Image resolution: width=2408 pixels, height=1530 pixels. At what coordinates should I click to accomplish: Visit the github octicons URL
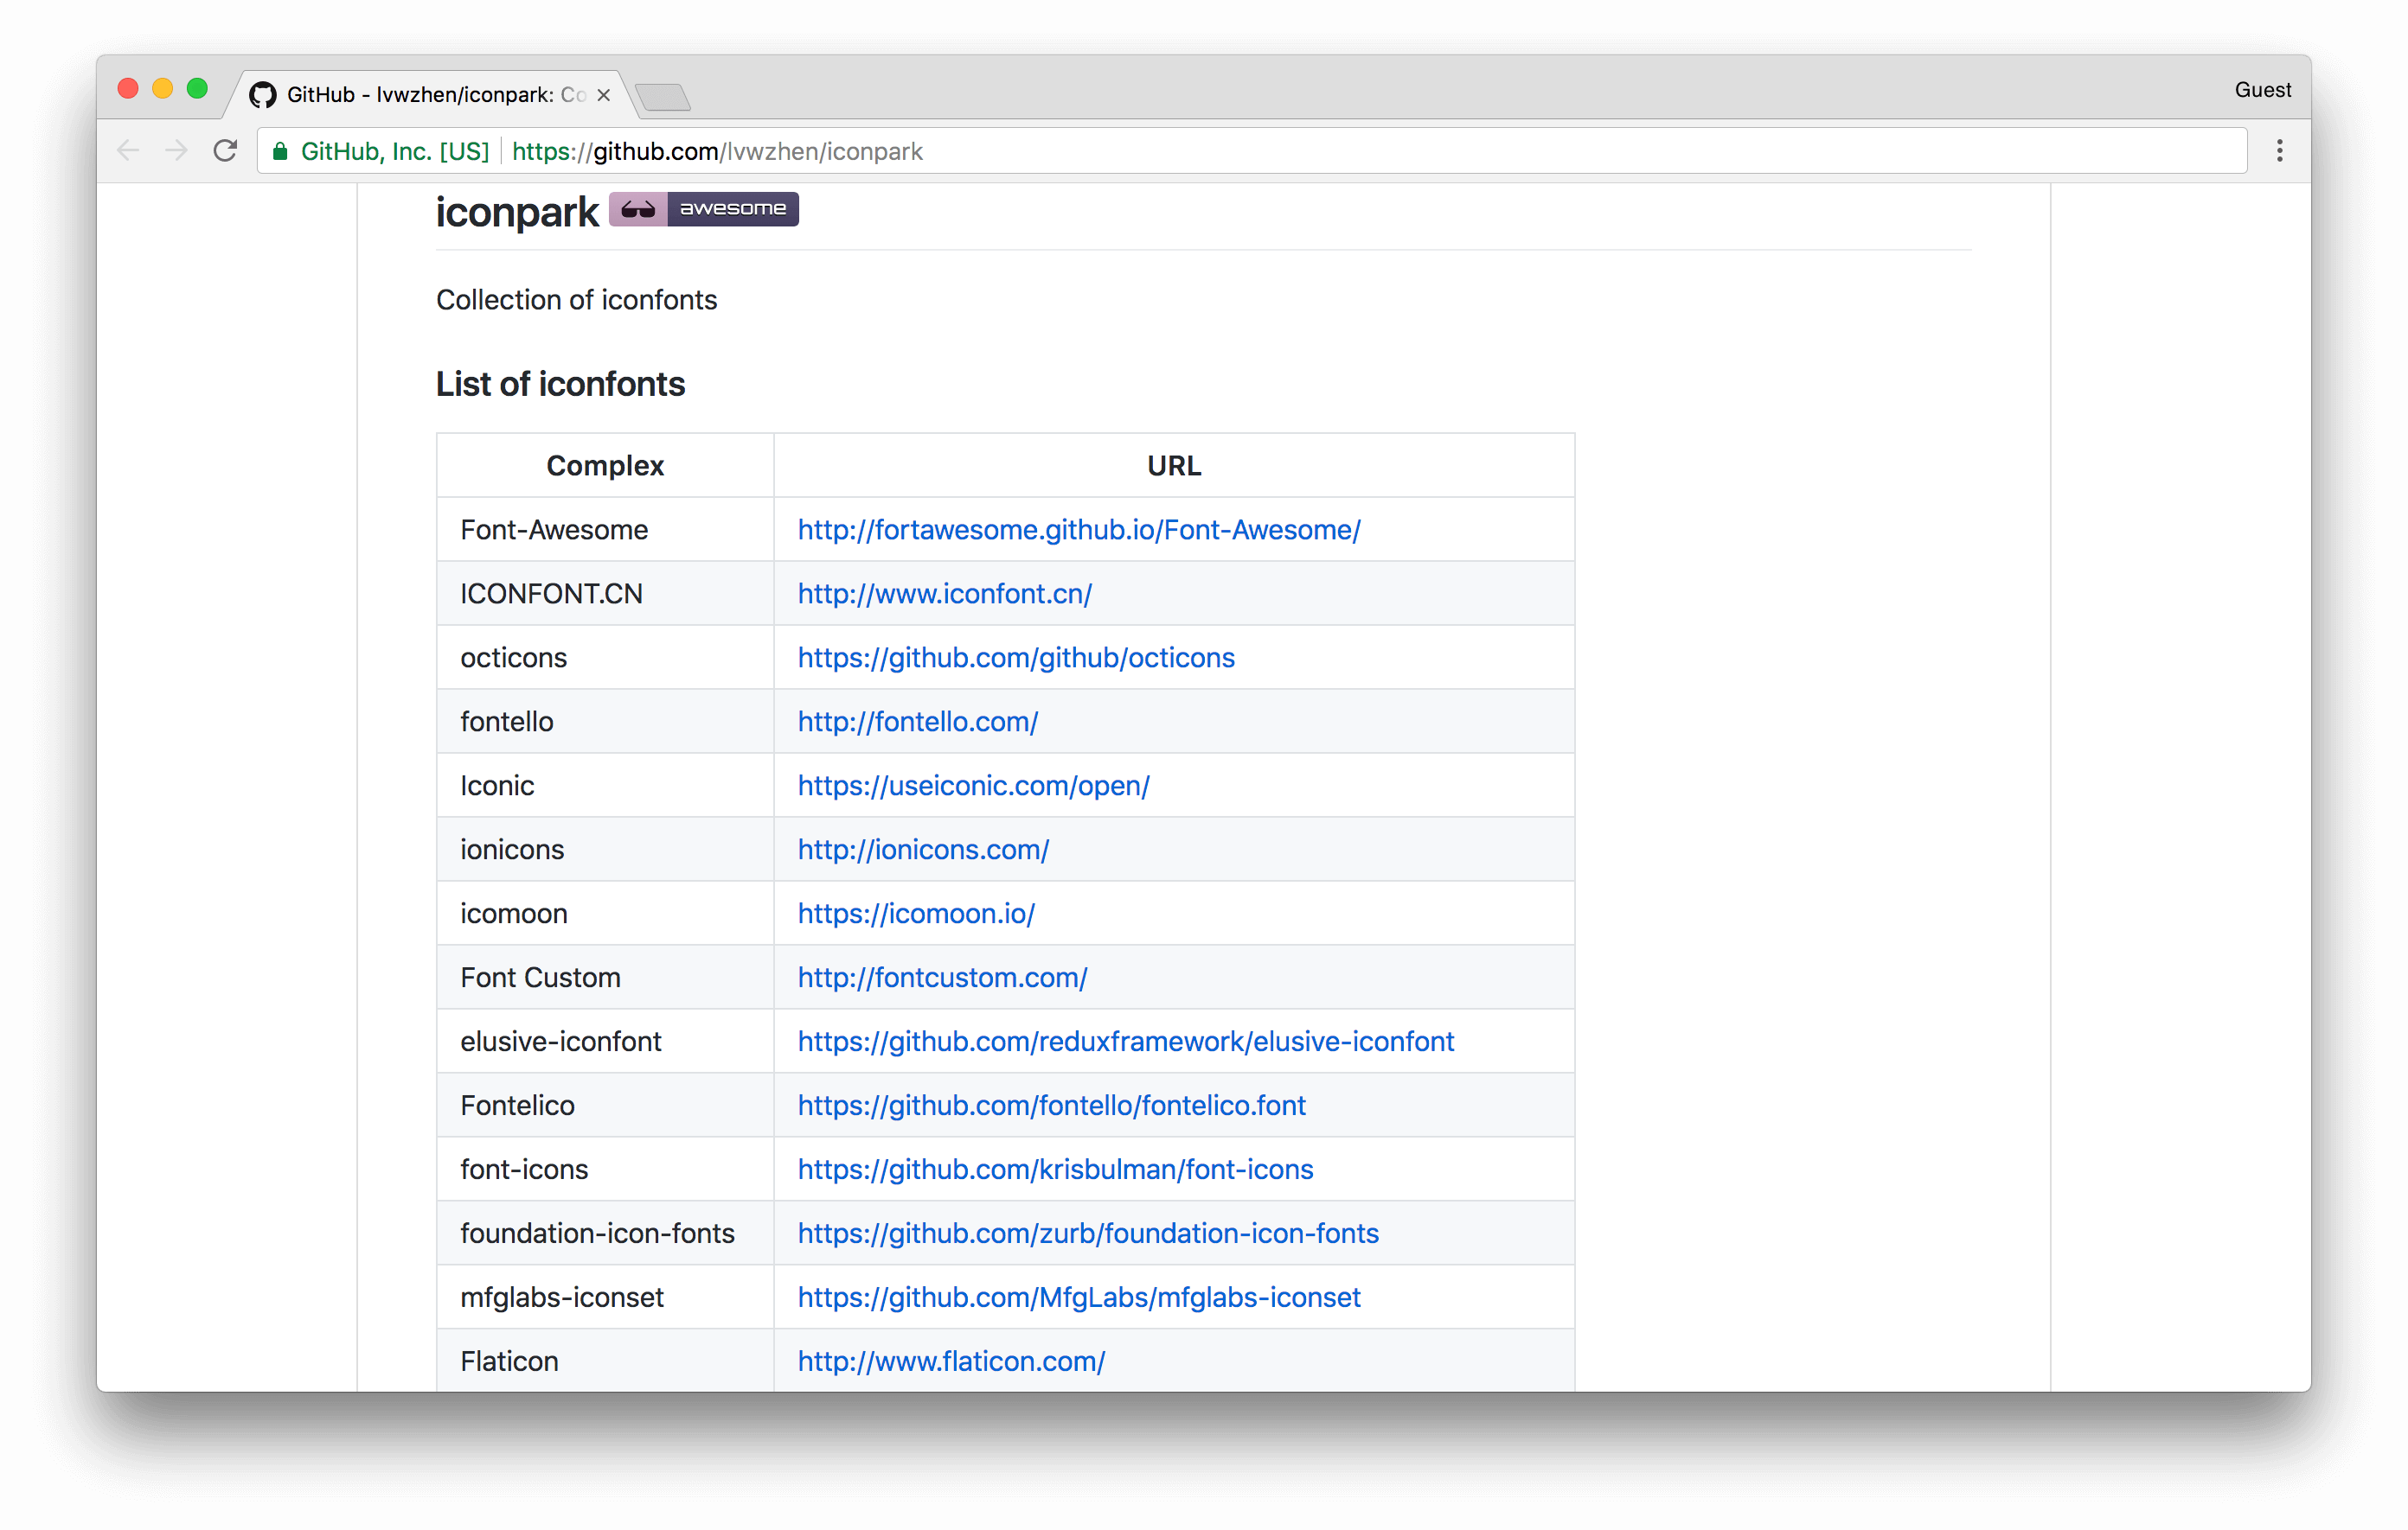pyautogui.click(x=1015, y=658)
